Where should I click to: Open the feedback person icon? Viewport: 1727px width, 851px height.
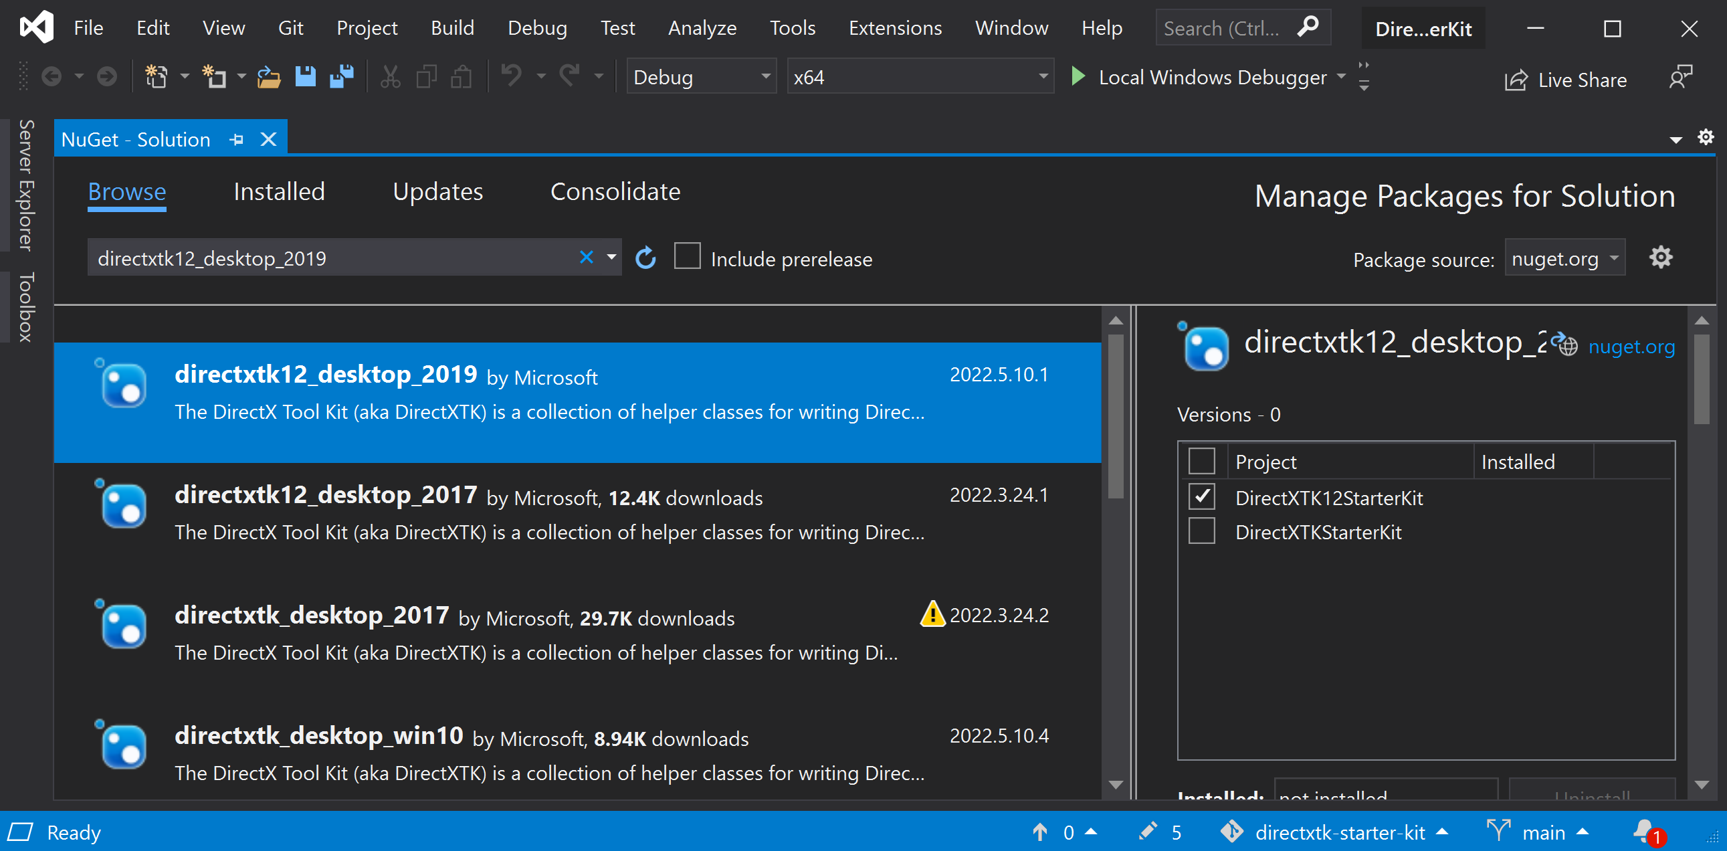pyautogui.click(x=1680, y=78)
